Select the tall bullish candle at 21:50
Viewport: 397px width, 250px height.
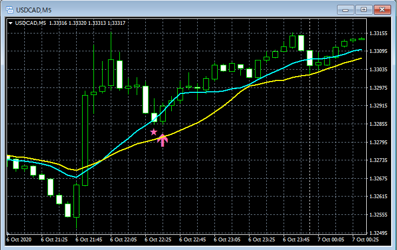point(85,140)
